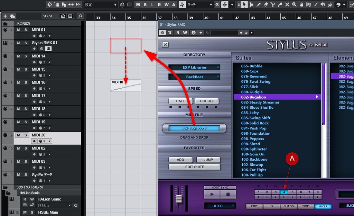Click the ADD favorites button

coord(180,160)
